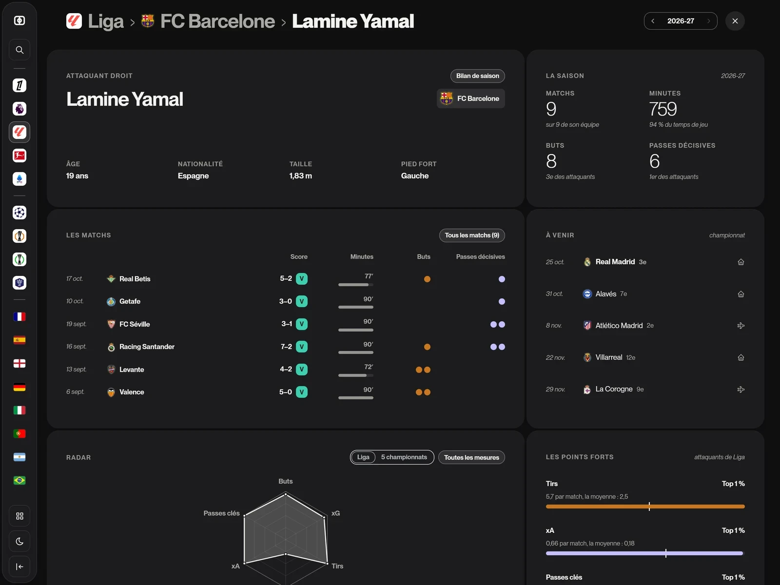Open the 2026-27 season selector
Screen dimensions: 780x585
(x=681, y=21)
